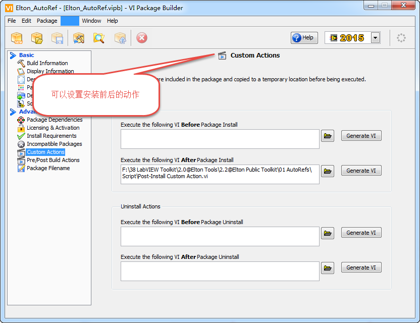Select Package Filename in the tree

(48, 168)
